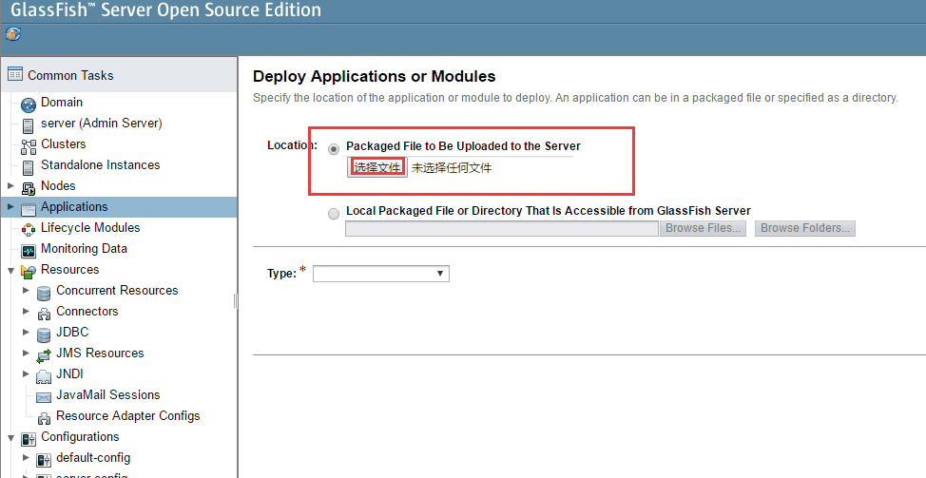Expand the default-config node
926x478 pixels.
(26, 457)
